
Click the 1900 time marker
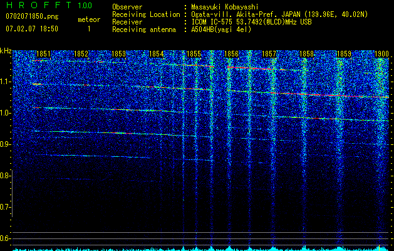click(x=381, y=54)
